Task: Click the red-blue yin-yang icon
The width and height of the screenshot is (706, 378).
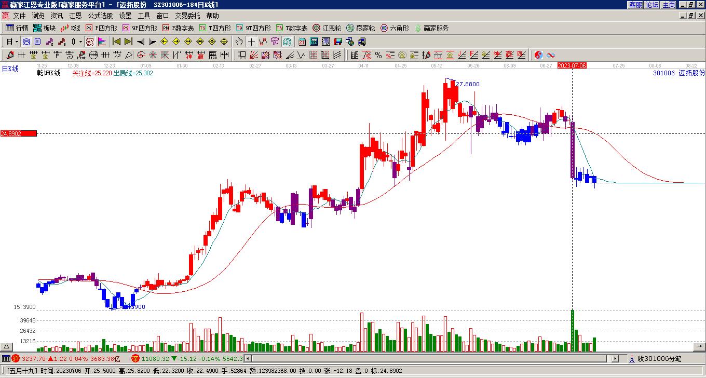Action: point(539,55)
